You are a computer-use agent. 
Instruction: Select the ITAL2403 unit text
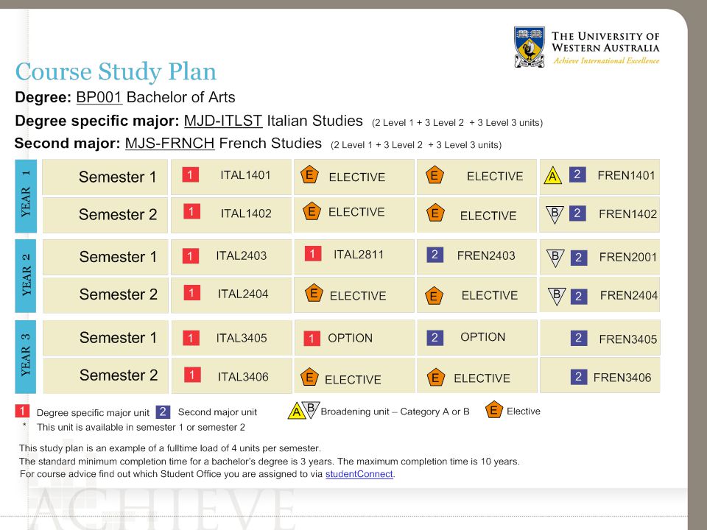[242, 256]
